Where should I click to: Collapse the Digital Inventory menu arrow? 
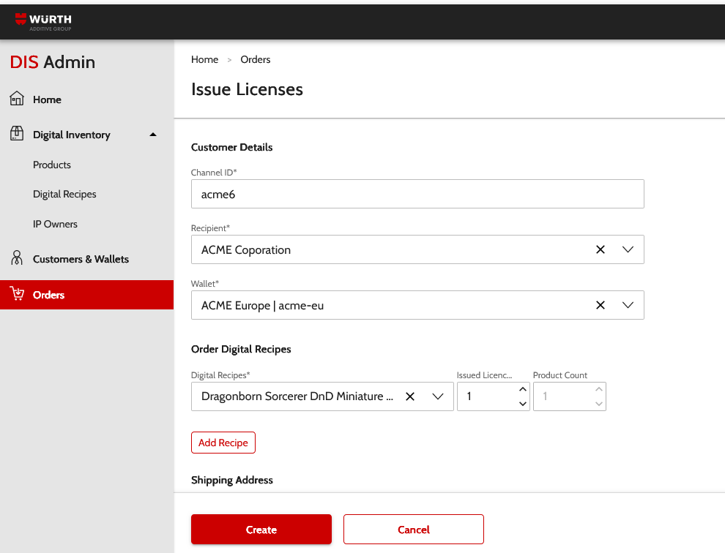(152, 135)
